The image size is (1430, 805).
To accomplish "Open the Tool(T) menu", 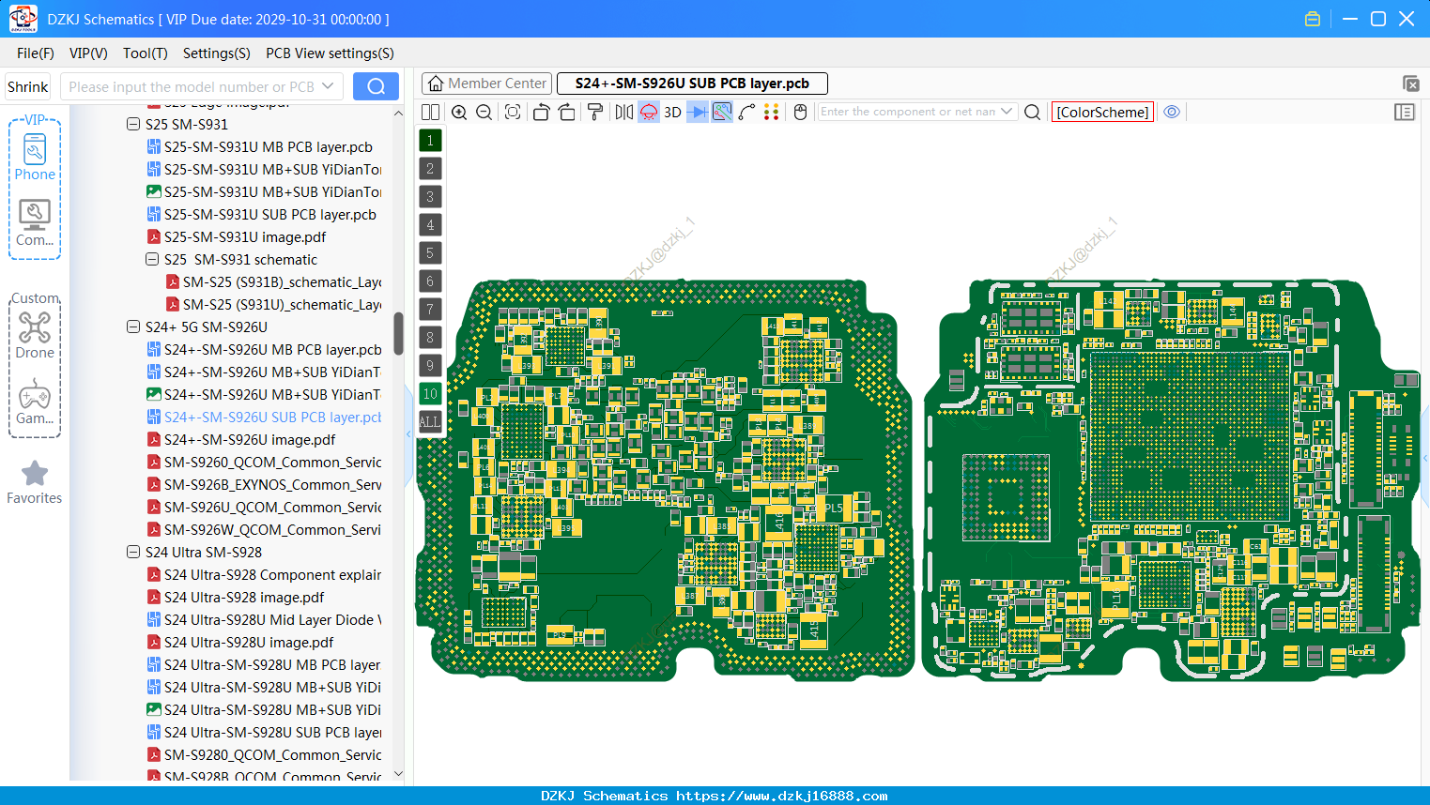I will click(146, 53).
